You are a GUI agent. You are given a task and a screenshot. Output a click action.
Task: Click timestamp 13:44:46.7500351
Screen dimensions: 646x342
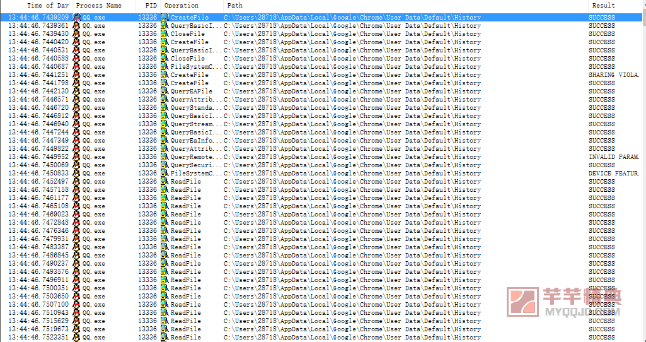tap(38, 288)
